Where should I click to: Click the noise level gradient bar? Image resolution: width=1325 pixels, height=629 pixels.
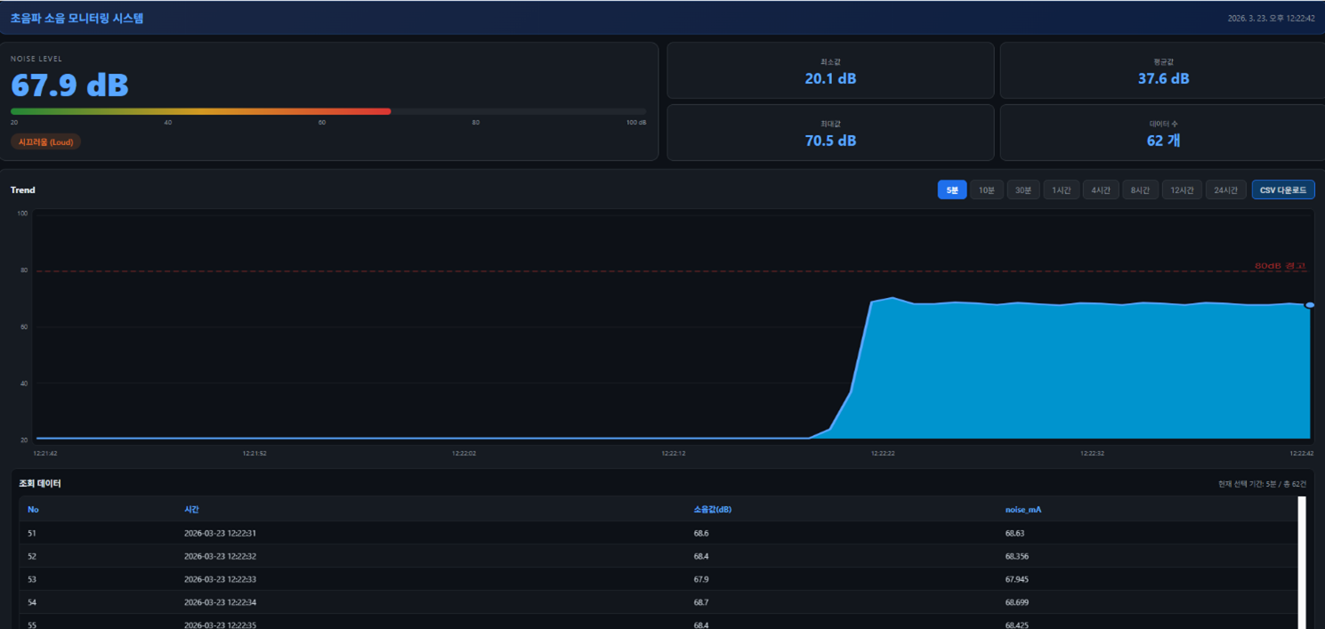click(x=327, y=111)
